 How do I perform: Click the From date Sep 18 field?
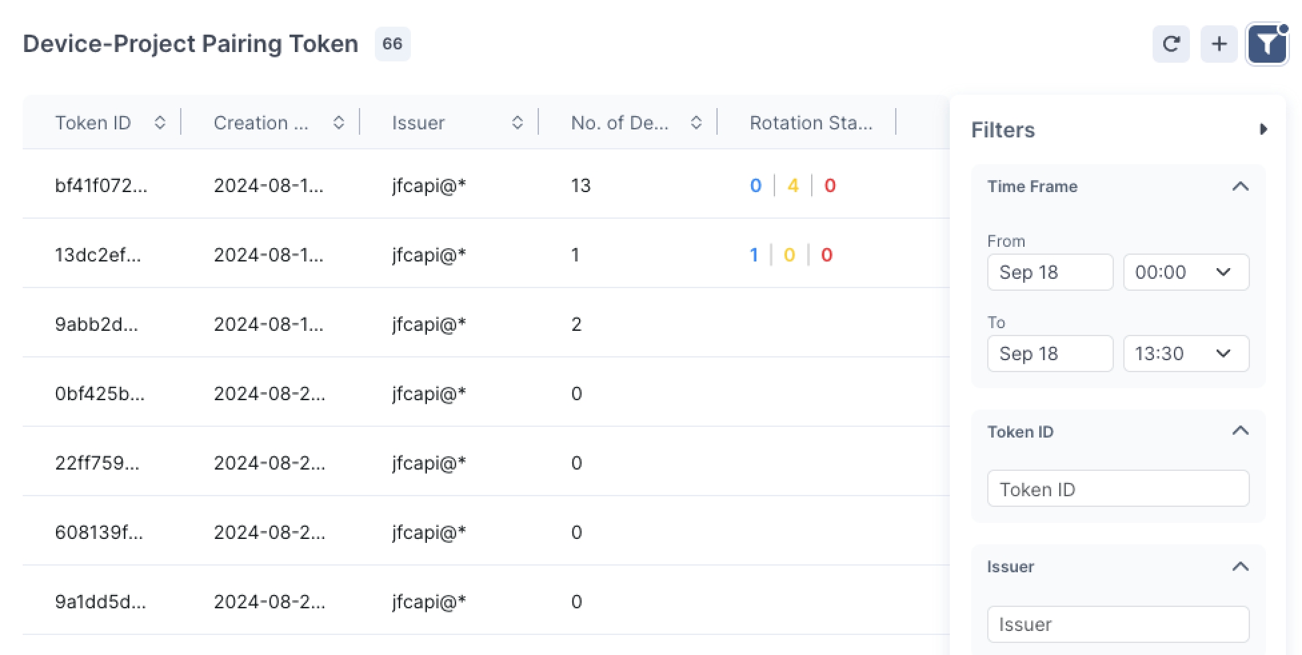tap(1049, 272)
